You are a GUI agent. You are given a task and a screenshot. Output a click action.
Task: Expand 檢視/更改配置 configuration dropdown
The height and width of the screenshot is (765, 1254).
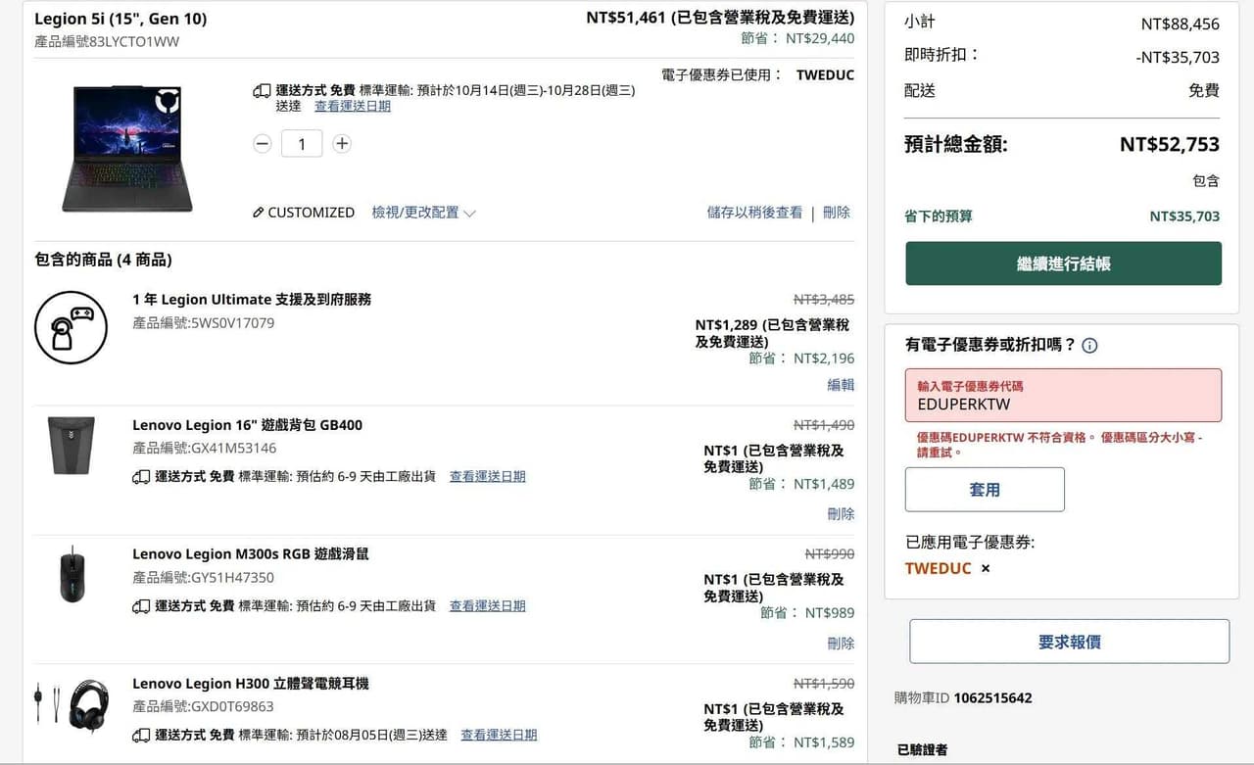click(x=423, y=213)
